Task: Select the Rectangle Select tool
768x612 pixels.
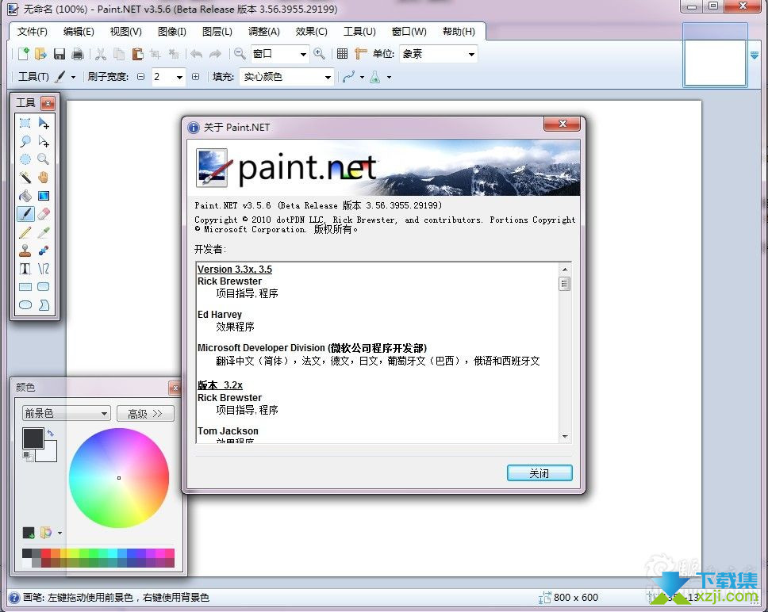Action: pos(25,123)
